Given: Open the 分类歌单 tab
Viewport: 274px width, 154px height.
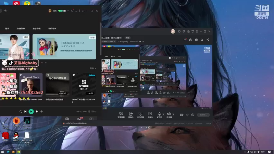Looking at the screenshot, I should click(21, 29).
